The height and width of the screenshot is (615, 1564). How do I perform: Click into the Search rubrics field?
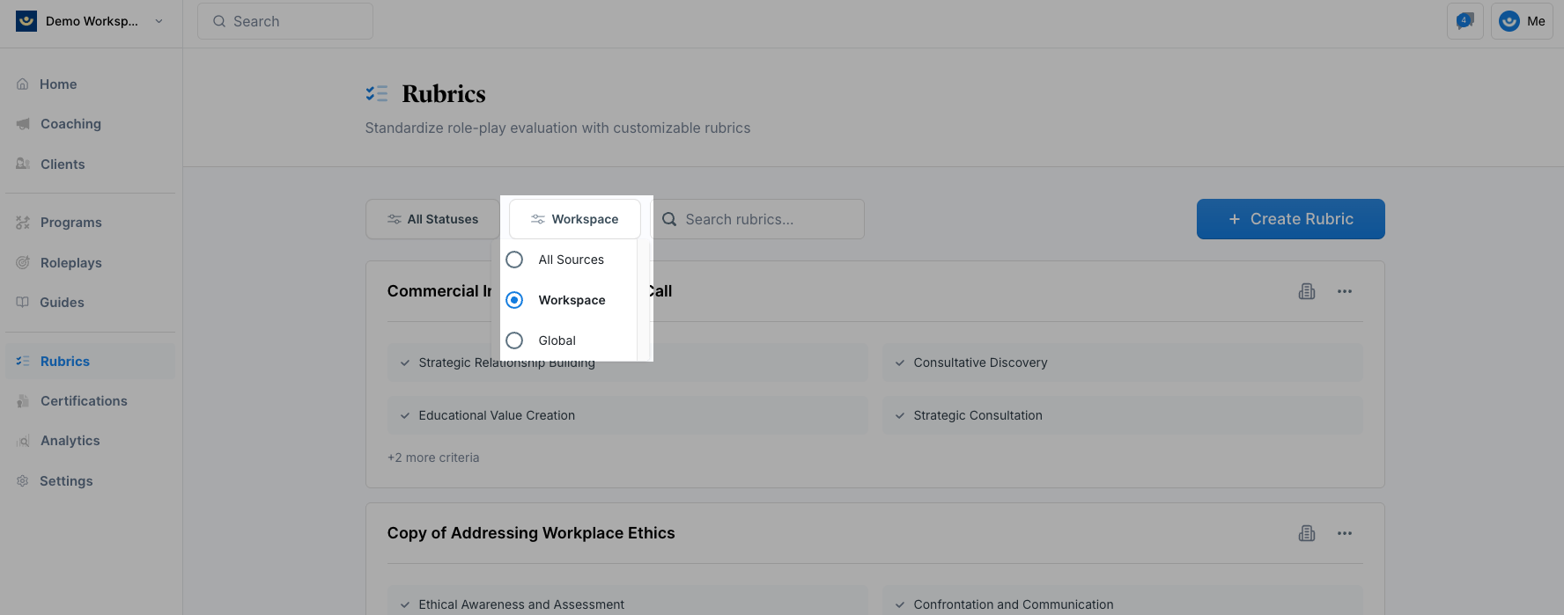point(758,219)
